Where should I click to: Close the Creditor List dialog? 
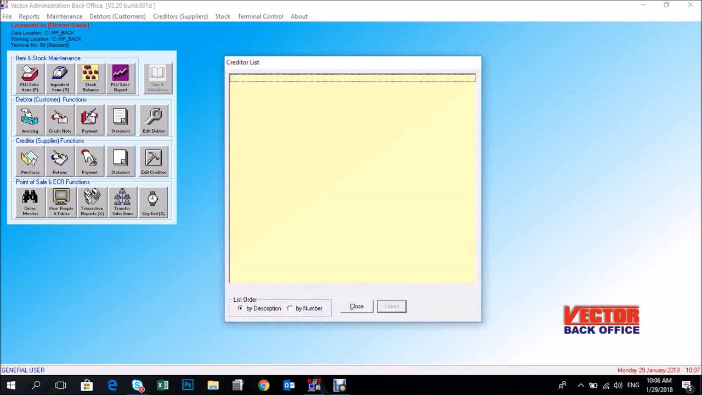356,307
